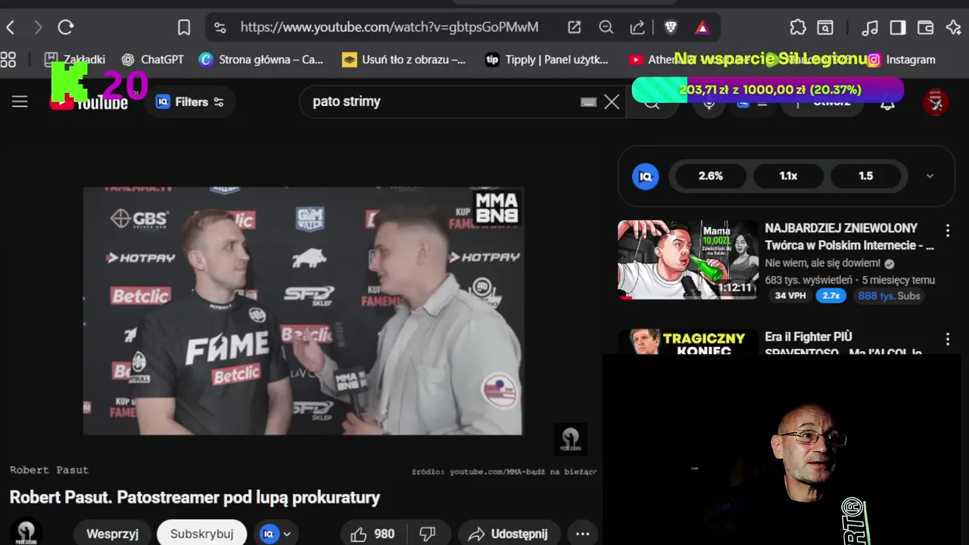Toggle the browser sidebar panel icon
Viewport: 969px width, 545px height.
[898, 28]
